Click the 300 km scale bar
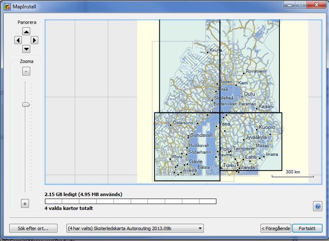The width and height of the screenshot is (329, 241). (x=292, y=174)
